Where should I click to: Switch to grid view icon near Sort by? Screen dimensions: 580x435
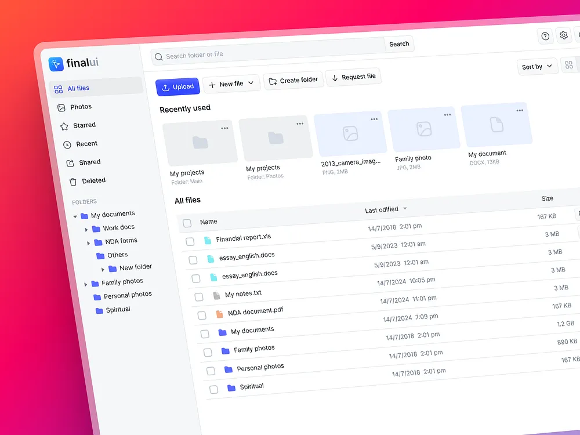click(569, 65)
